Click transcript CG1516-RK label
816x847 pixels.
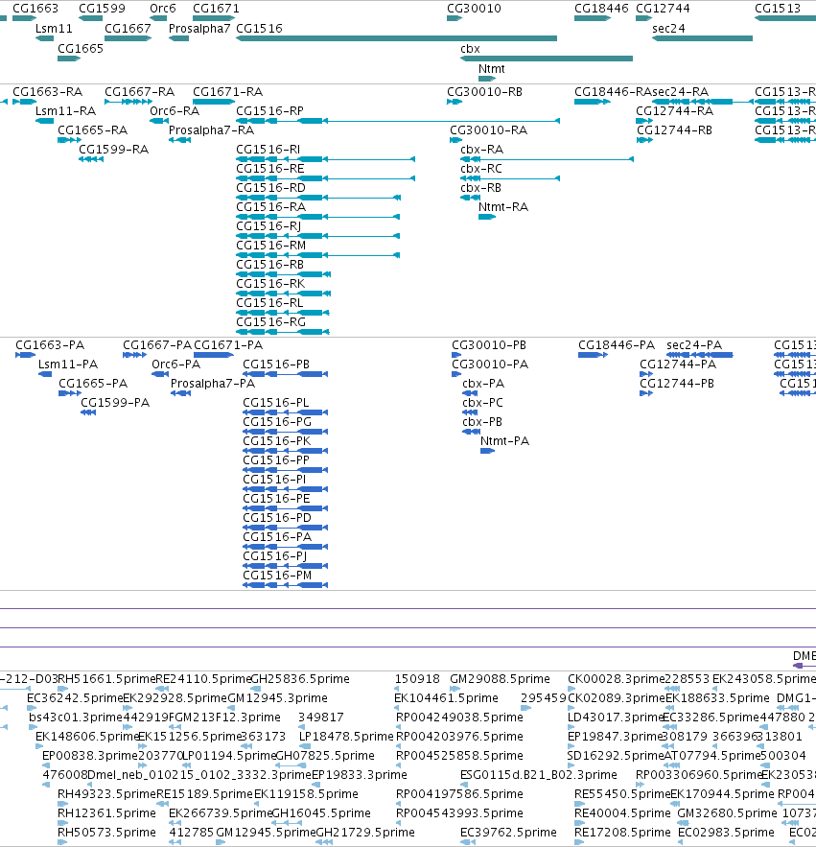(270, 284)
